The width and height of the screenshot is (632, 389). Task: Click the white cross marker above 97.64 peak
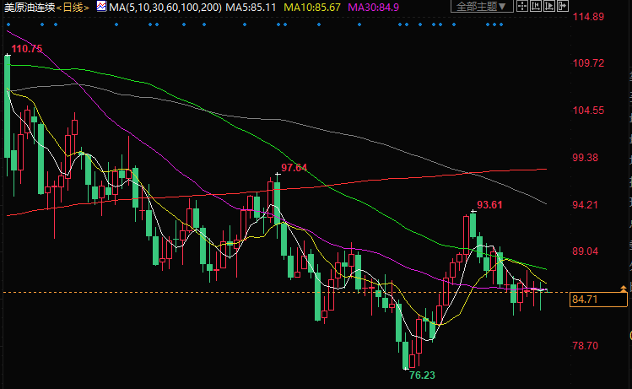point(276,176)
